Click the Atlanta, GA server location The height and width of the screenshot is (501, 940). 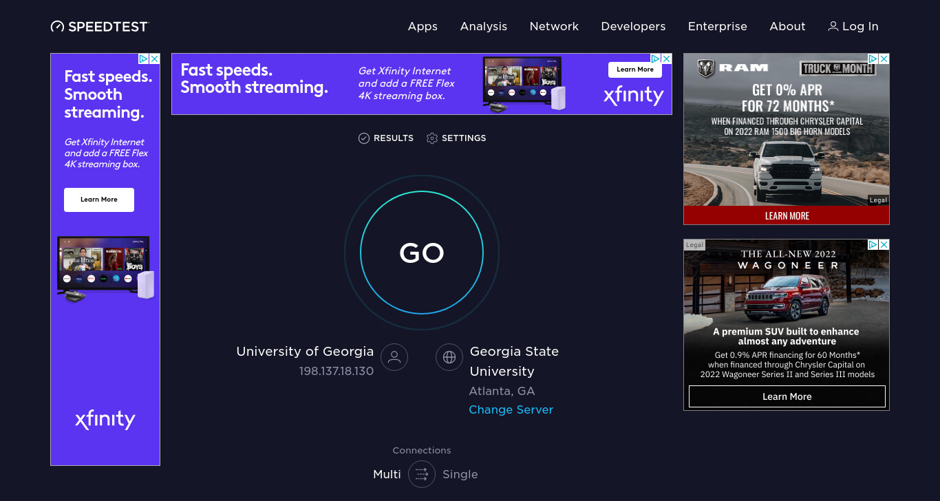pos(502,391)
